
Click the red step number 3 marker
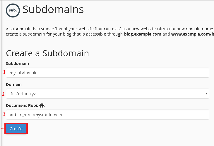(x=4, y=114)
